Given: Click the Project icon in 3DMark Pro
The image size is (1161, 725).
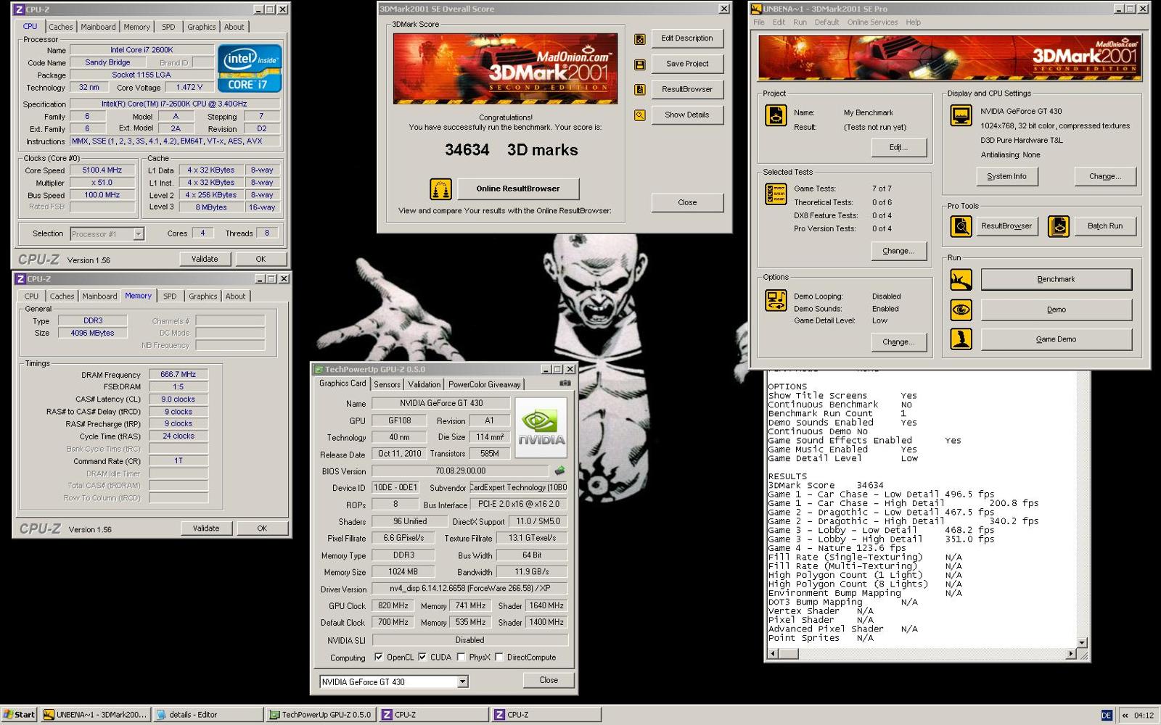Looking at the screenshot, I should (776, 115).
